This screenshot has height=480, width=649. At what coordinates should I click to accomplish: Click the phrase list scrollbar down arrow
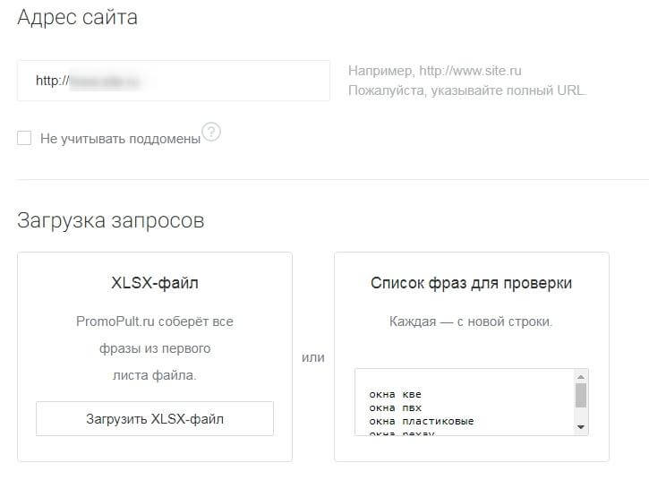click(x=581, y=427)
